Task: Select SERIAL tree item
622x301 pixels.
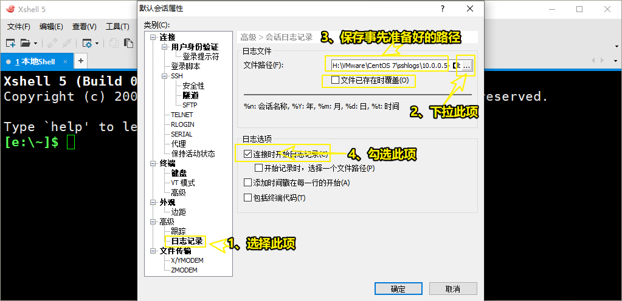Action: 181,134
